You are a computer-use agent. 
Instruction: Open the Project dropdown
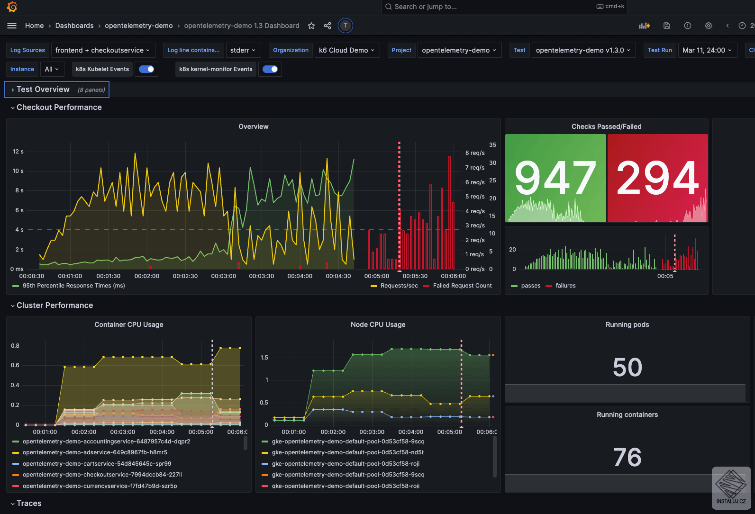click(459, 50)
